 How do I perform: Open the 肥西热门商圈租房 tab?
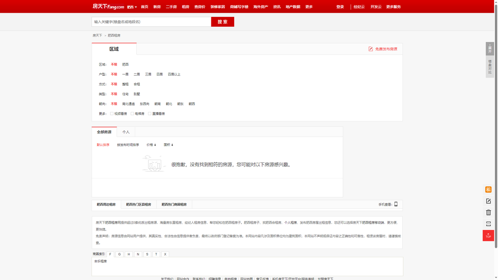point(174,205)
